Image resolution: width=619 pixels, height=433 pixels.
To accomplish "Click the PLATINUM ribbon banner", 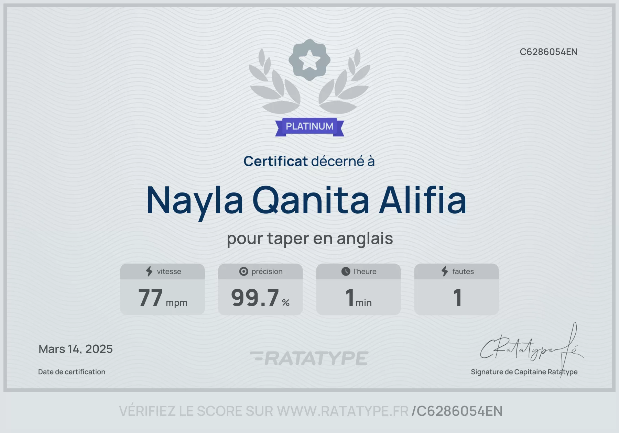I will (309, 127).
